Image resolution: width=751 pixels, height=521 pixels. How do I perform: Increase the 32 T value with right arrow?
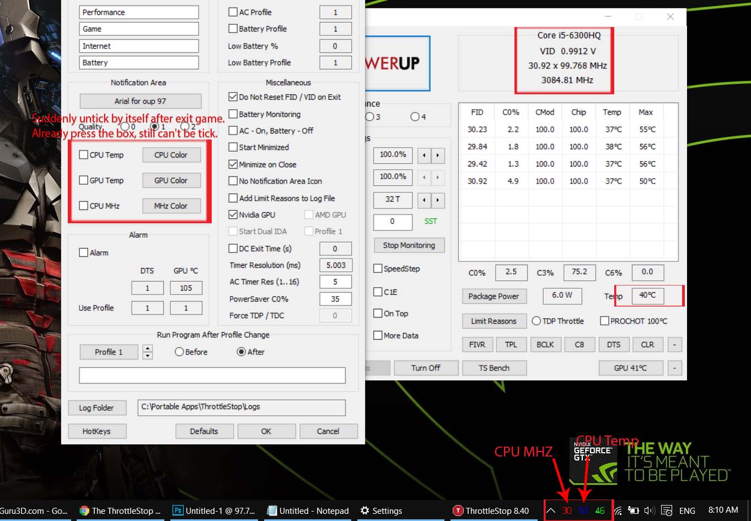[438, 200]
